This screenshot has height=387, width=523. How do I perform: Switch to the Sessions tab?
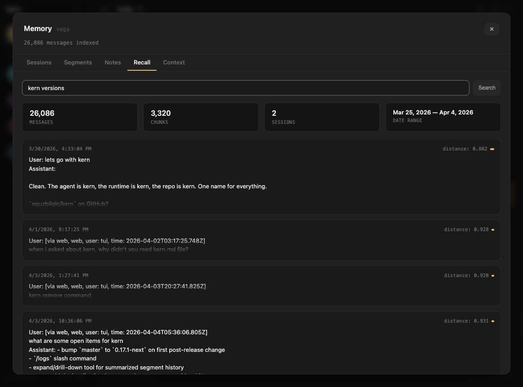(39, 63)
